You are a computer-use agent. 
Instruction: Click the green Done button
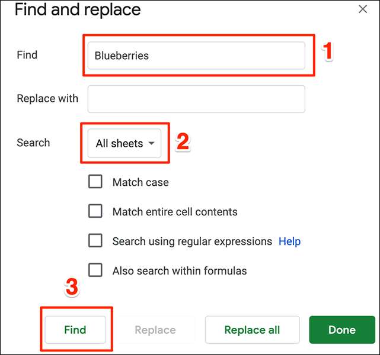341,330
